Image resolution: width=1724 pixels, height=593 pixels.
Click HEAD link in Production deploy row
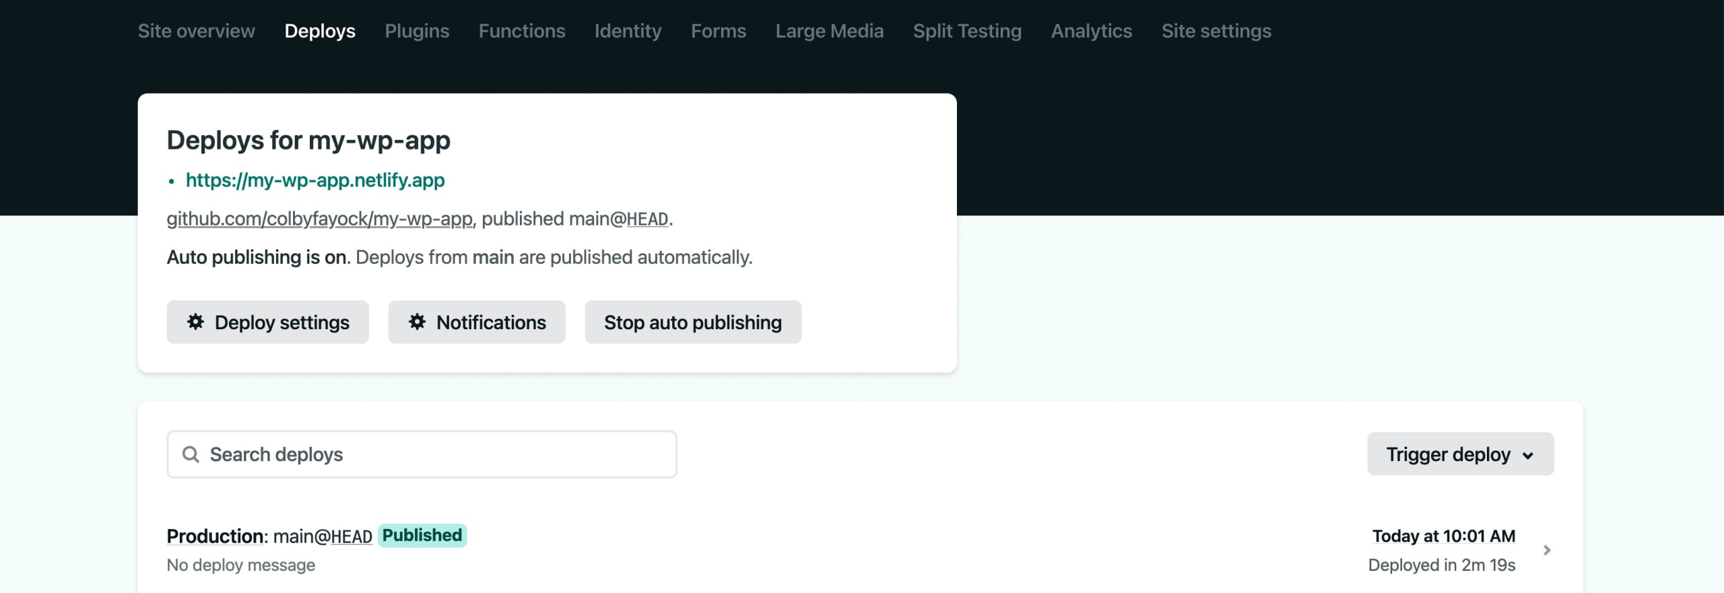point(352,536)
